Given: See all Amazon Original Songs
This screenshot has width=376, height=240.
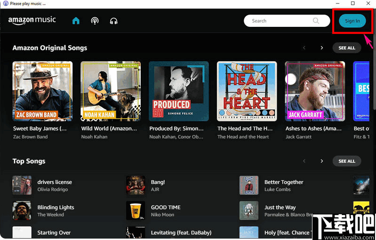Looking at the screenshot, I should point(347,48).
